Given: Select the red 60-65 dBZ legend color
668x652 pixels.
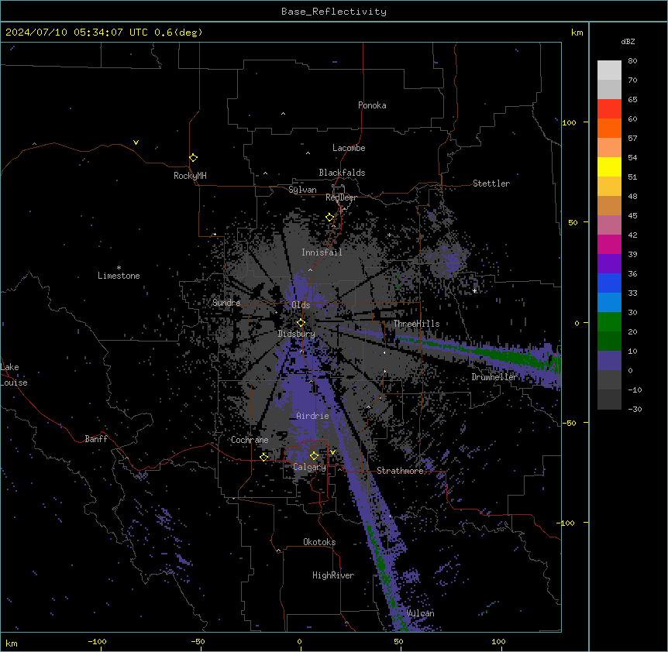Looking at the screenshot, I should [x=609, y=109].
